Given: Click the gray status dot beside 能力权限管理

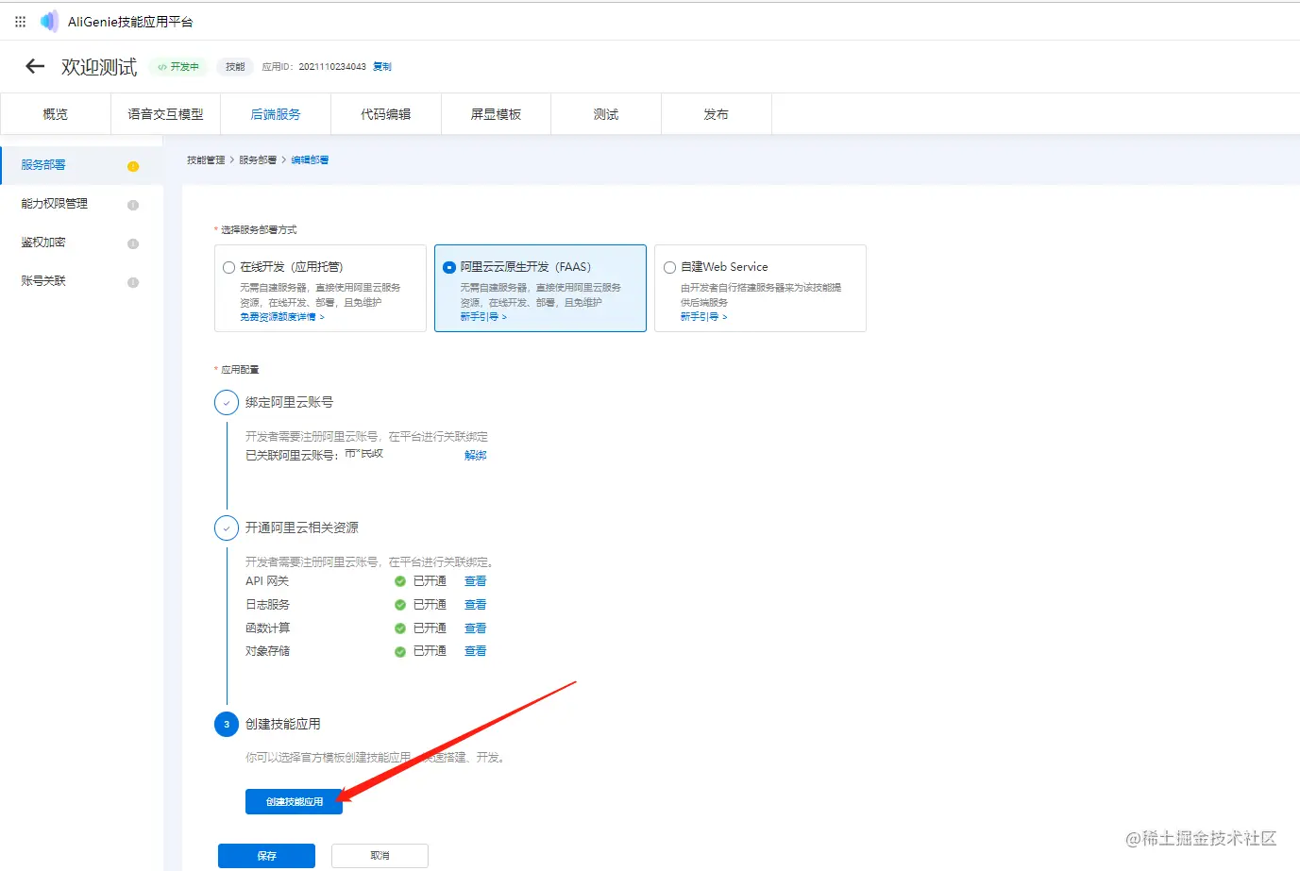Looking at the screenshot, I should [133, 205].
